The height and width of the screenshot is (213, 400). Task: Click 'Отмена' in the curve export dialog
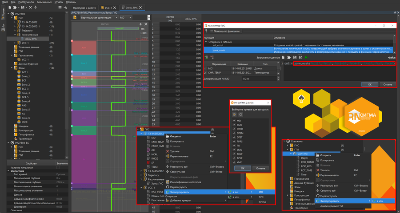[x=260, y=168]
